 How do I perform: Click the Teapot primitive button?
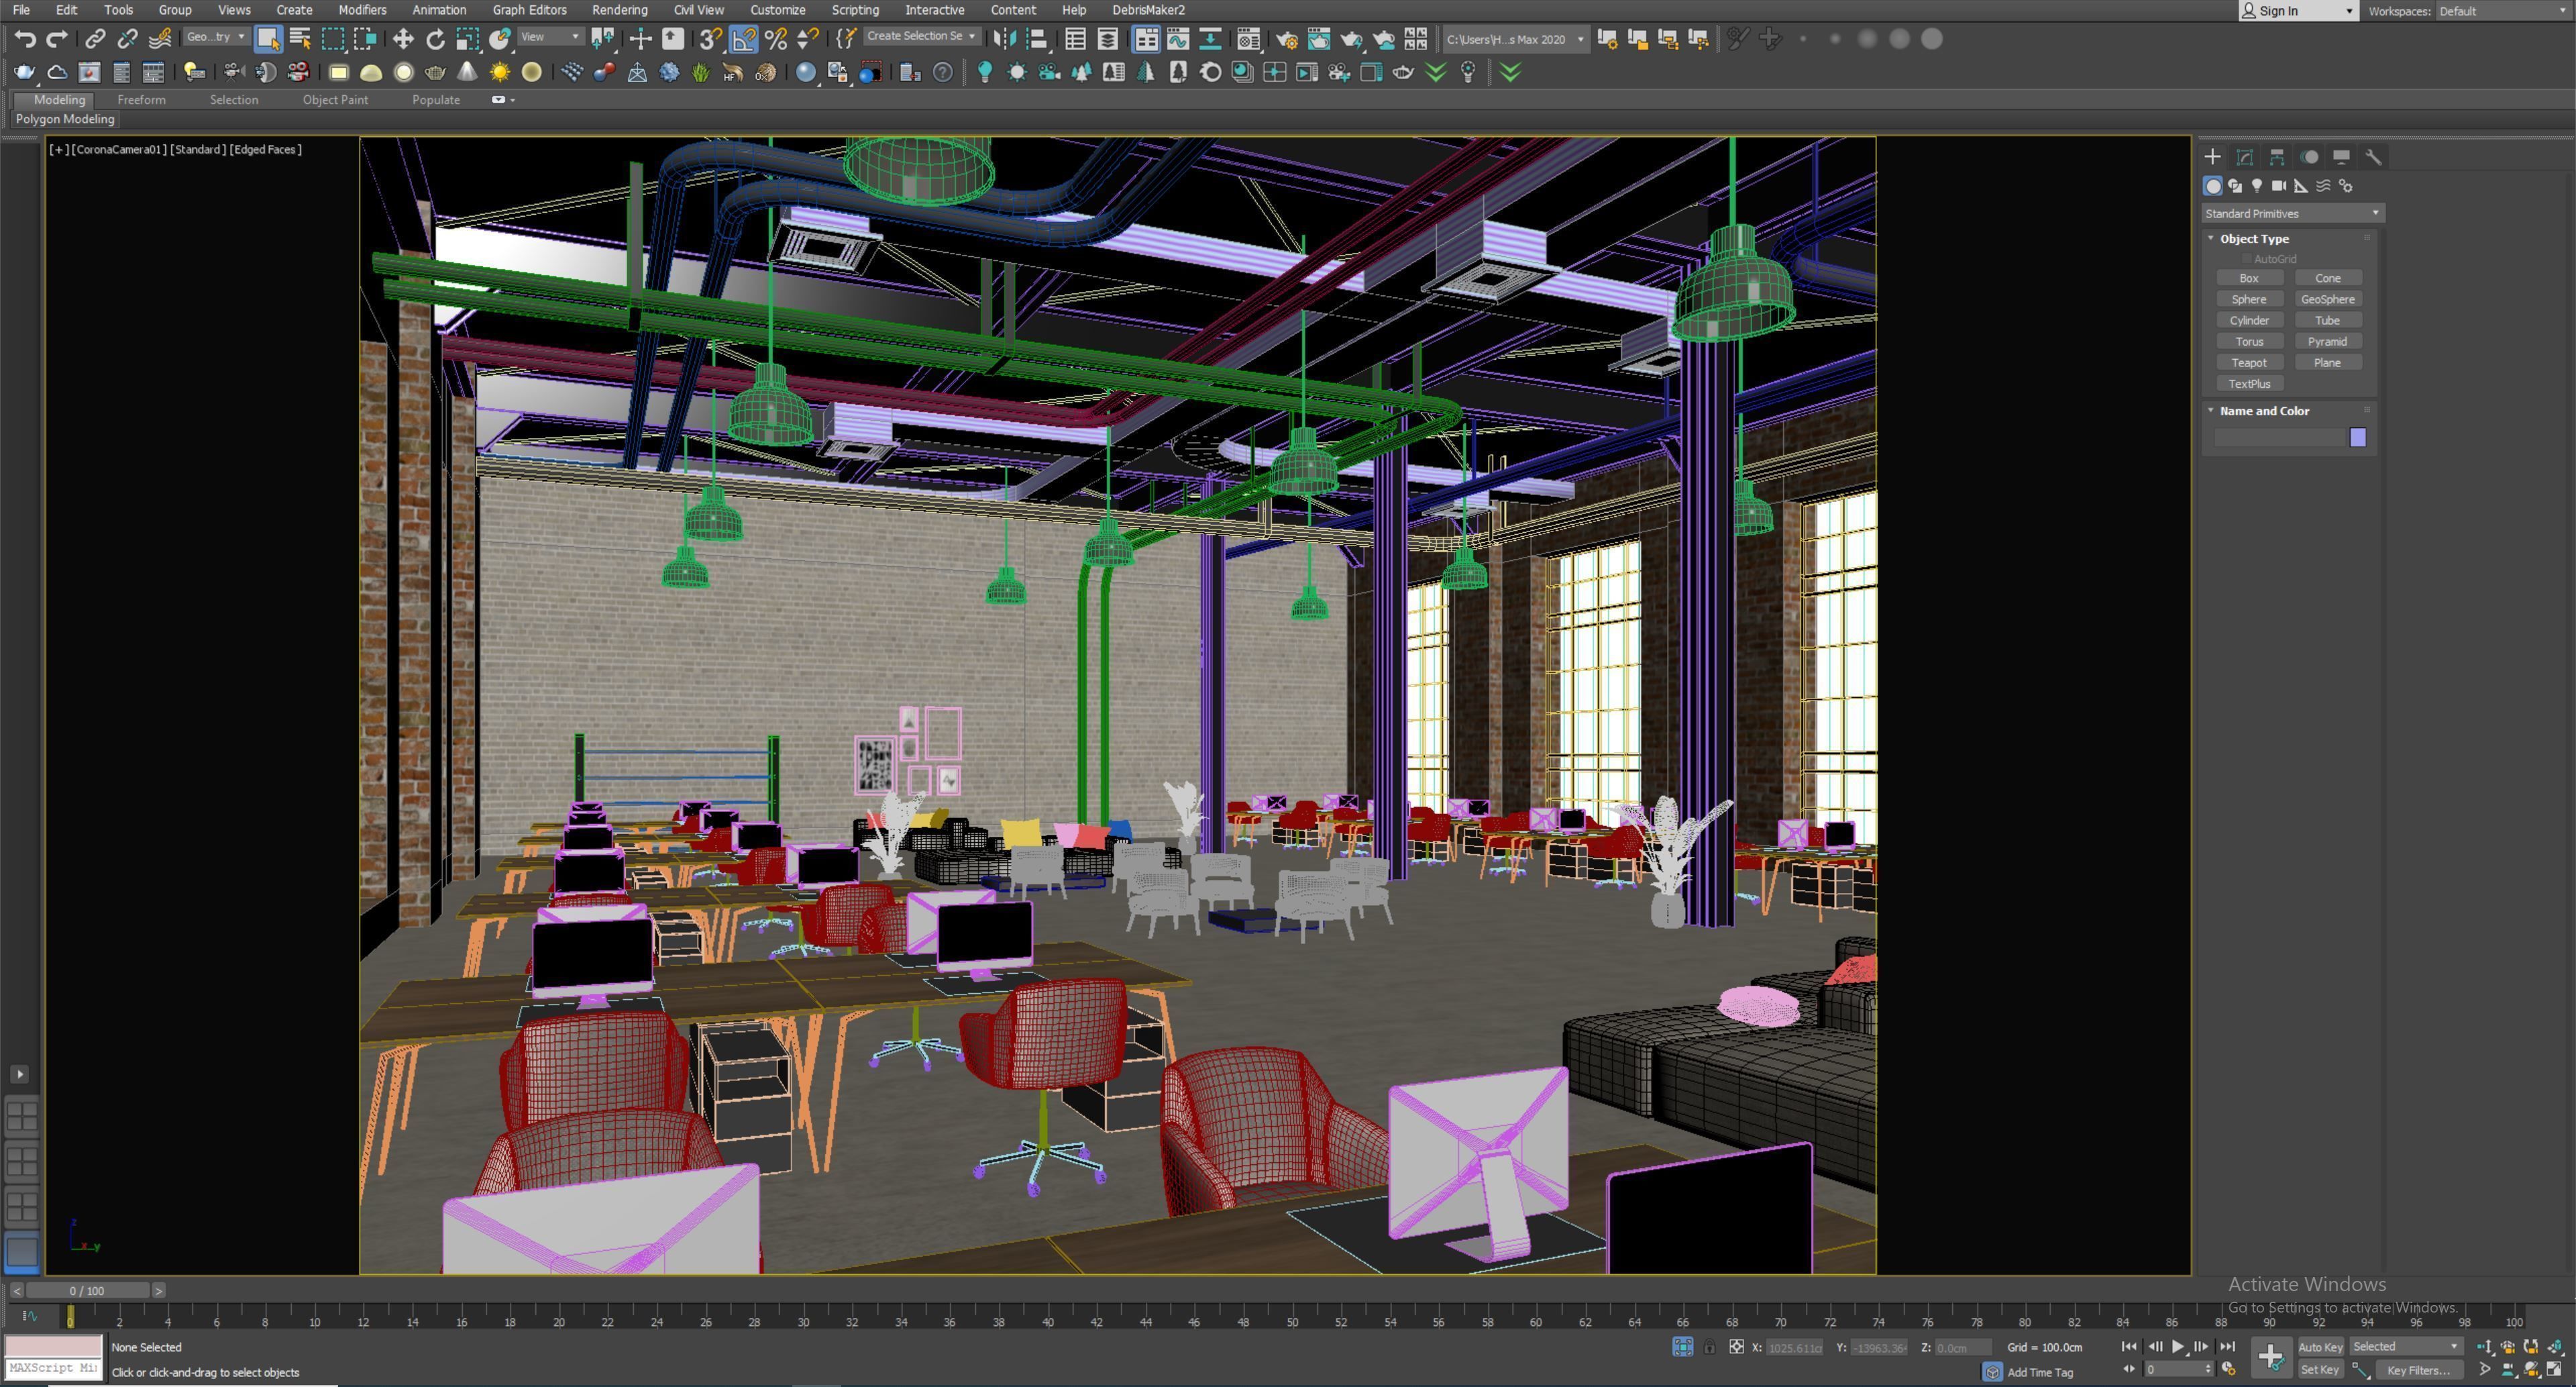pos(2249,363)
